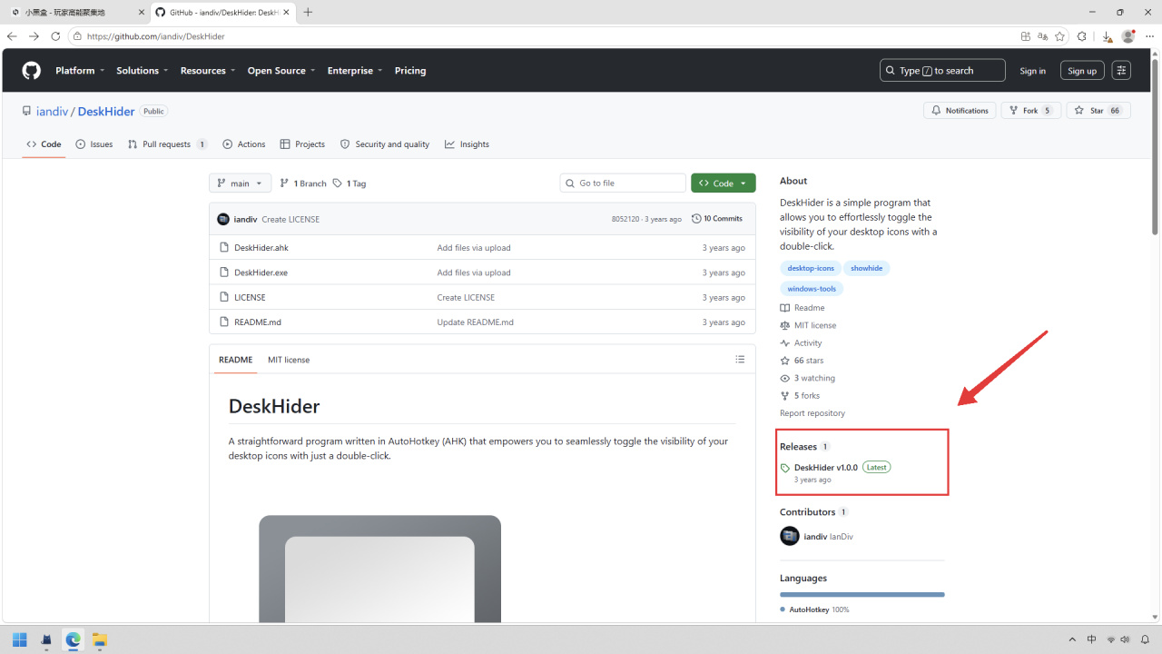The width and height of the screenshot is (1162, 654).
Task: Click the desktop-icons topic tag
Action: [811, 268]
